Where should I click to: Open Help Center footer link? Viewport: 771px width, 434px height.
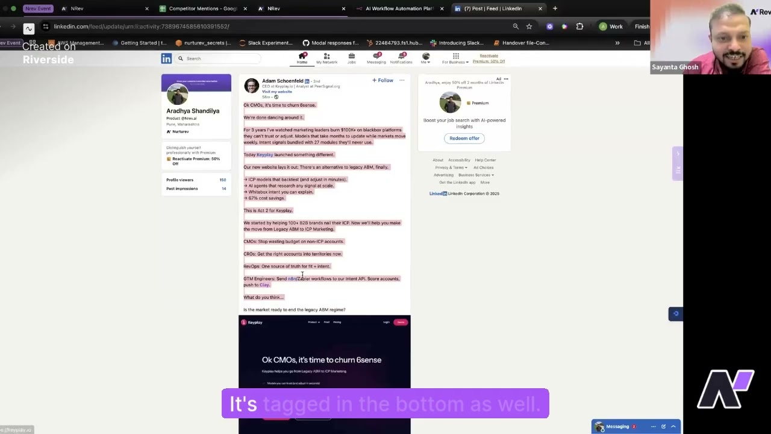click(485, 160)
